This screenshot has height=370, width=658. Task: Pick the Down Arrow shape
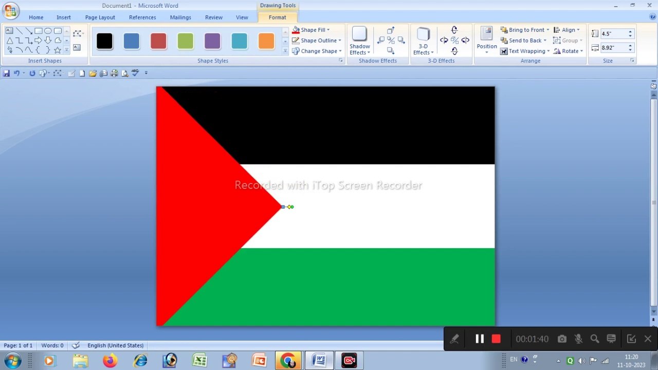pos(48,40)
